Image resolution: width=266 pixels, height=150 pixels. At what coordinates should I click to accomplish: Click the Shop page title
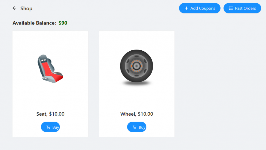pyautogui.click(x=26, y=9)
